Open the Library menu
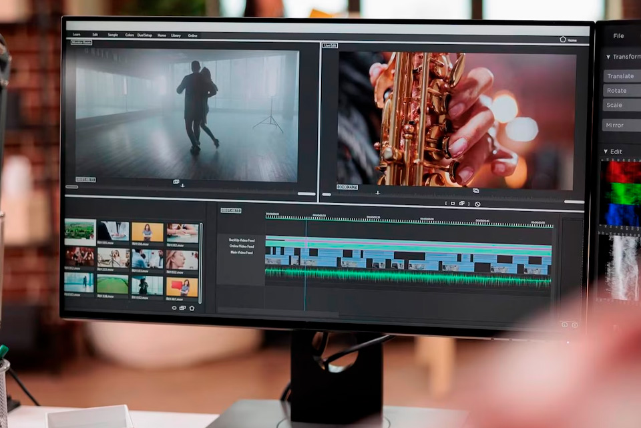Image resolution: width=641 pixels, height=428 pixels. (x=176, y=35)
